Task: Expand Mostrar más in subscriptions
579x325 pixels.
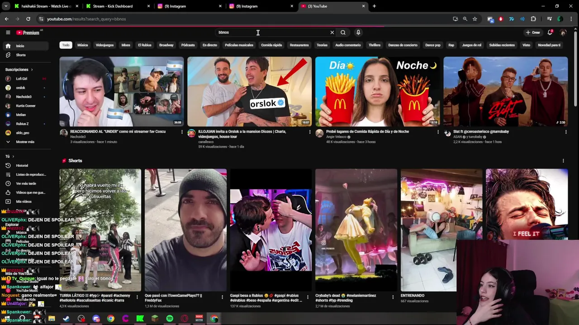Action: 25,142
